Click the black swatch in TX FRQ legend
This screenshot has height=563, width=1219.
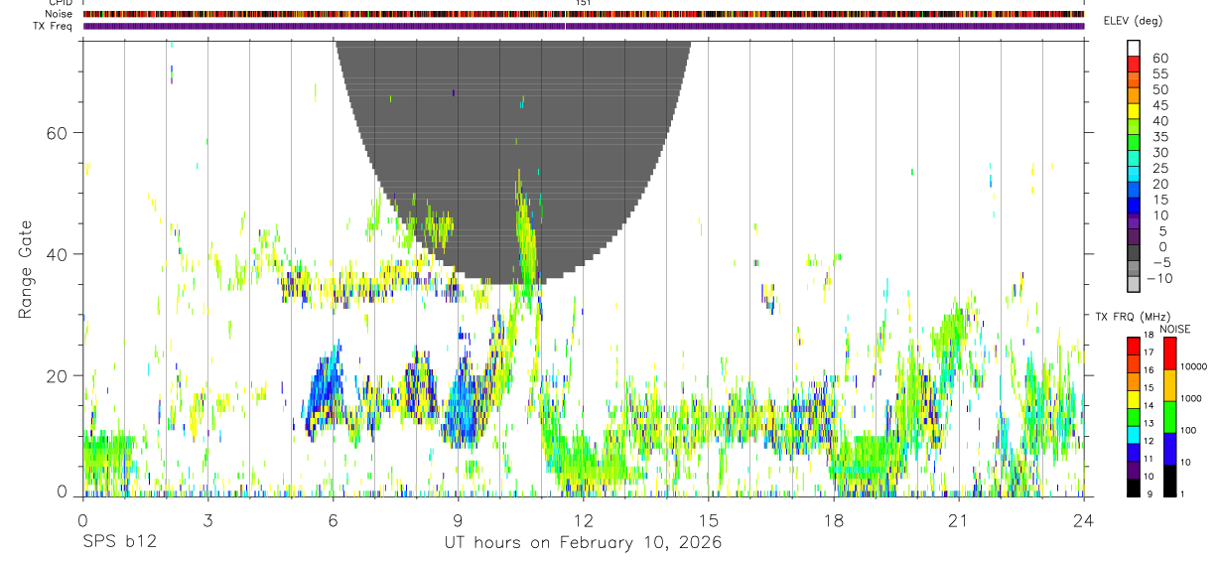pos(1134,487)
